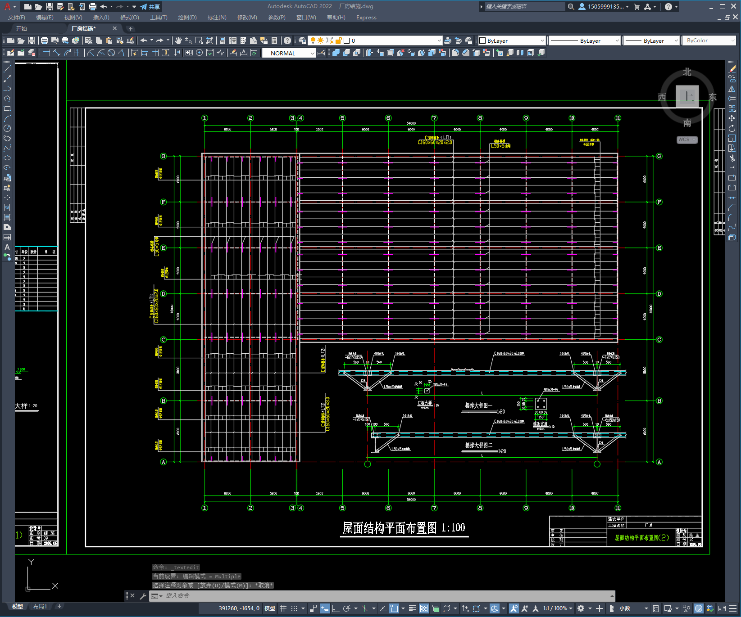The width and height of the screenshot is (741, 617).
Task: Select the Rotate tool in Modify toolbar
Action: [732, 128]
